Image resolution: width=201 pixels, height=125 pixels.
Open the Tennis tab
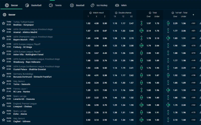pyautogui.click(x=55, y=5)
